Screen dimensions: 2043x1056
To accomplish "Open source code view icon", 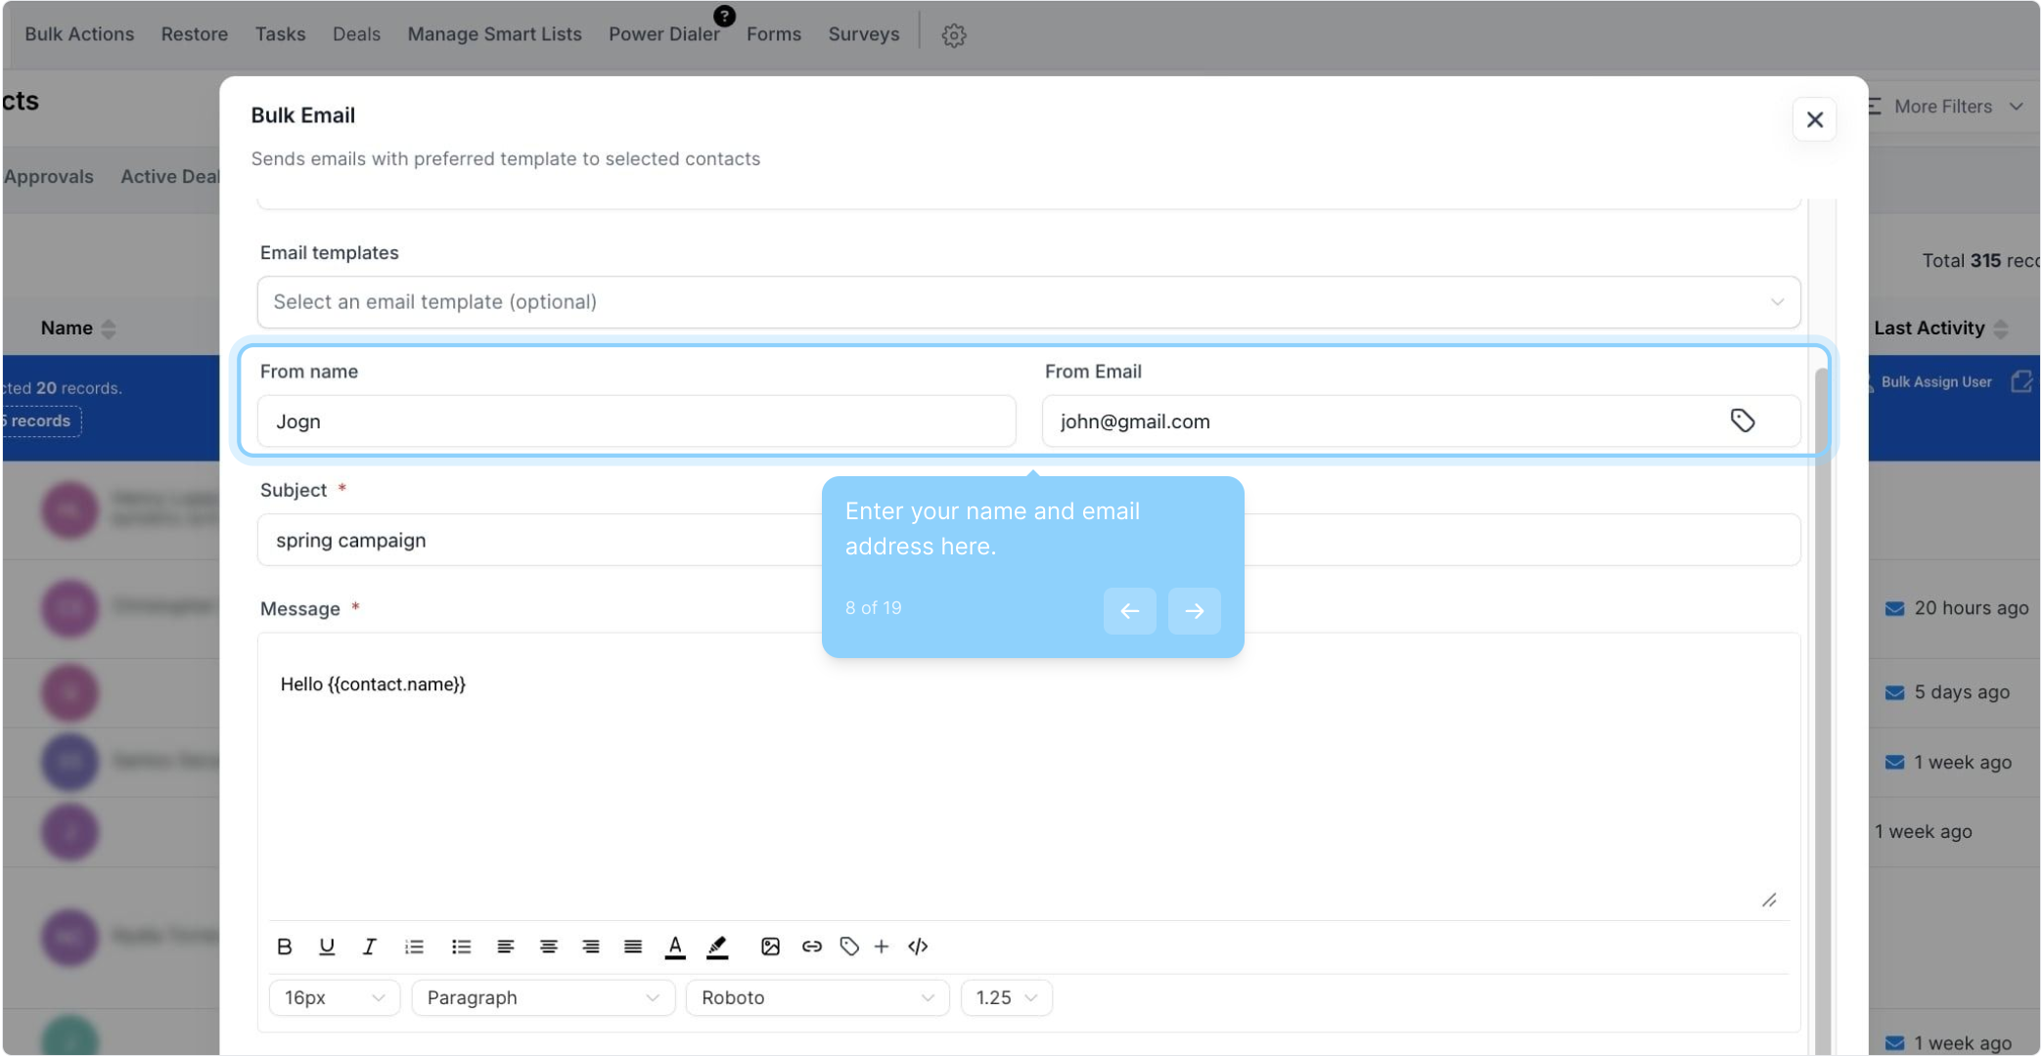I will click(x=918, y=946).
